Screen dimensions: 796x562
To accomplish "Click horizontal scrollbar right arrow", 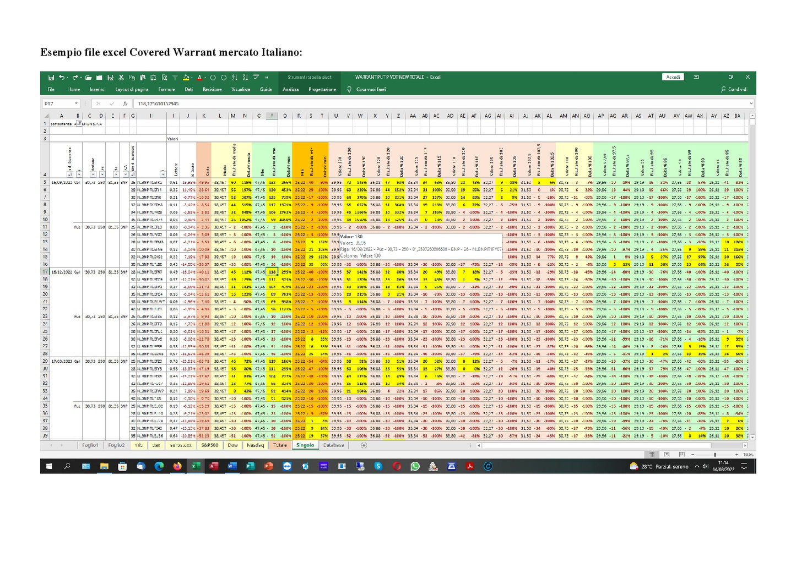I will (x=745, y=445).
